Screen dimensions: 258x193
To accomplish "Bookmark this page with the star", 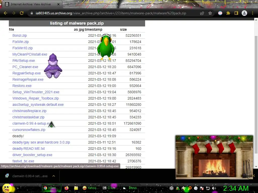I will click(210, 13).
